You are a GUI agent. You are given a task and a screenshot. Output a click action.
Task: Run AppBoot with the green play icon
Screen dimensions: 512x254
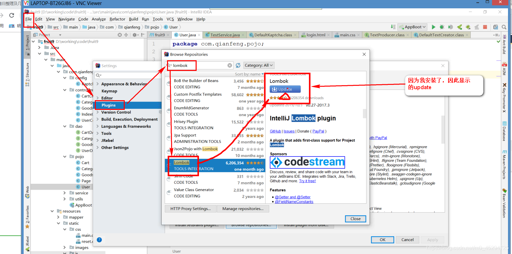click(x=433, y=27)
